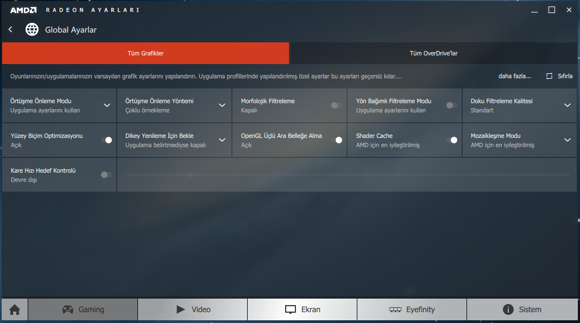
Task: Open the Tüm OverDrive'lar tab
Action: click(x=433, y=53)
